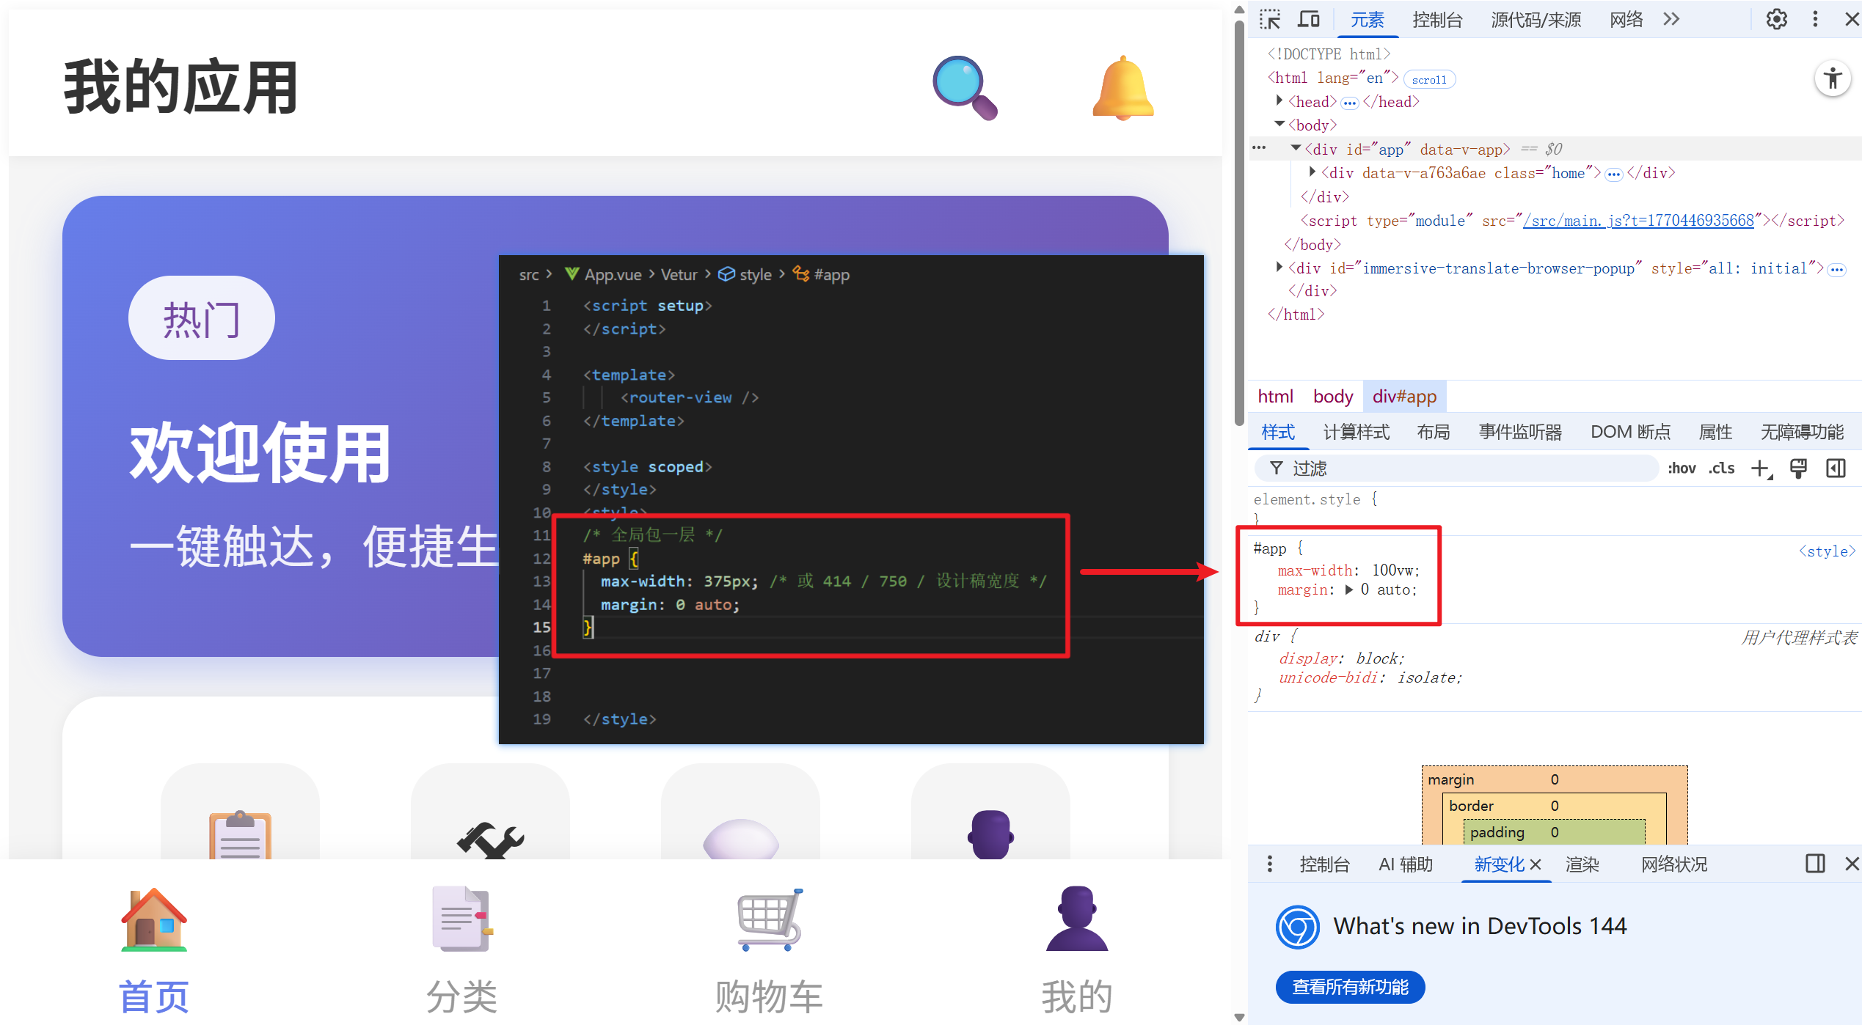
Task: Open DevTools settings gear
Action: [1776, 20]
